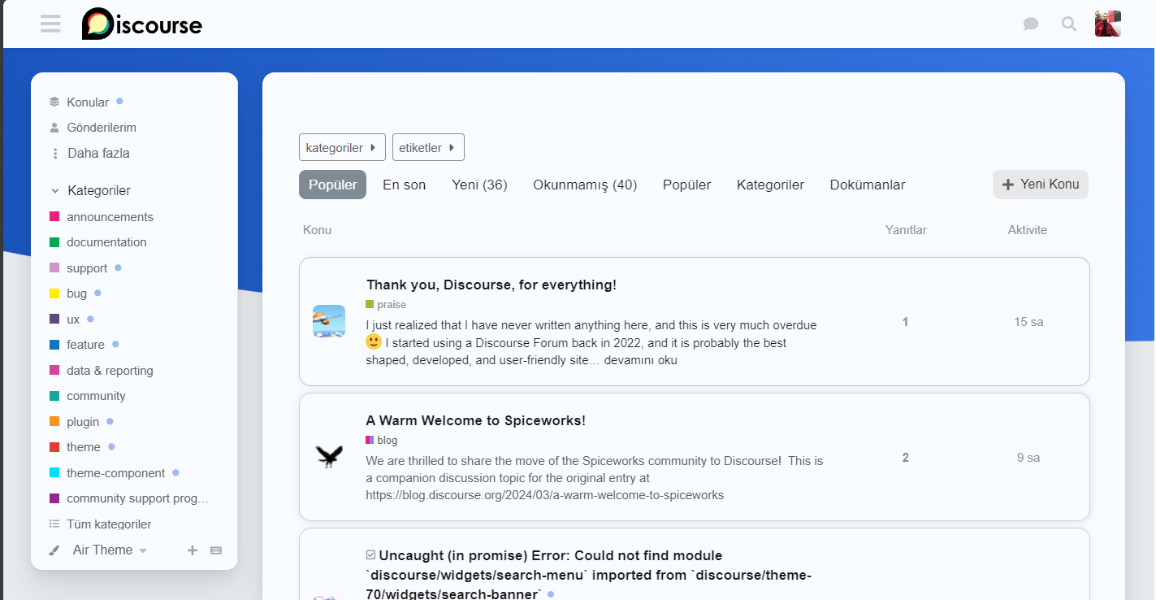Select the unhighlighted Popüler tab after Okunmamış
This screenshot has height=600, width=1156.
(x=686, y=185)
